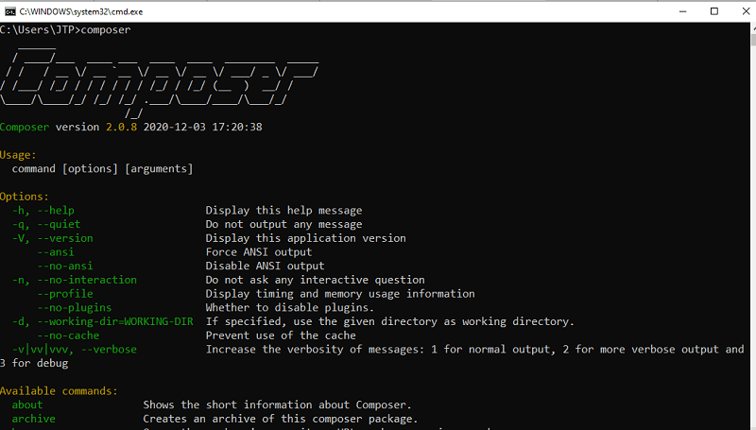Screen dimensions: 756x430
Task: Click 'Display this help message' description
Action: click(284, 211)
